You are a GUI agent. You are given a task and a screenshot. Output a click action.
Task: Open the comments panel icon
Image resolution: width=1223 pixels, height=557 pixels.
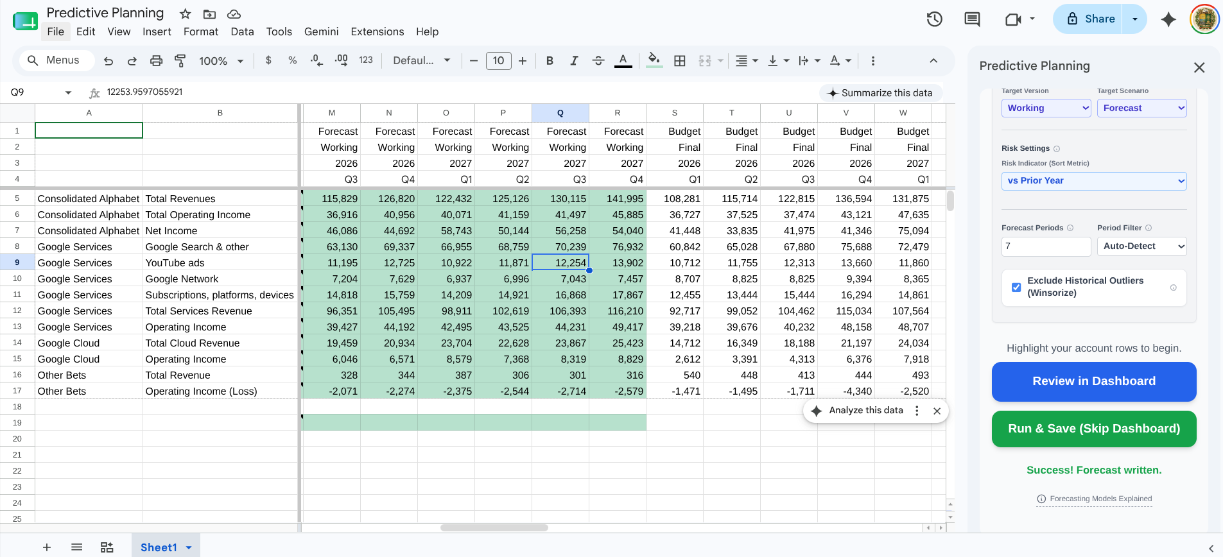pyautogui.click(x=973, y=19)
